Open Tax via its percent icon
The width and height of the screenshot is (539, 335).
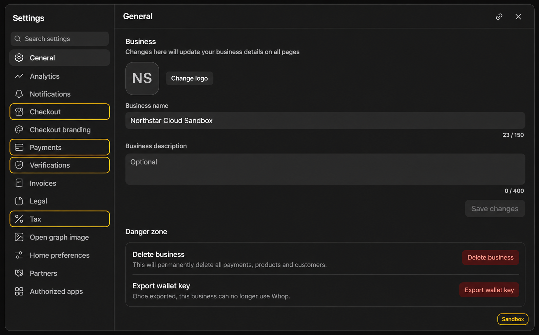coord(19,219)
